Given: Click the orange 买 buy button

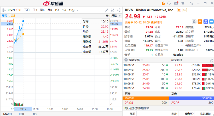Looking at the screenshot, I should point(200,22).
